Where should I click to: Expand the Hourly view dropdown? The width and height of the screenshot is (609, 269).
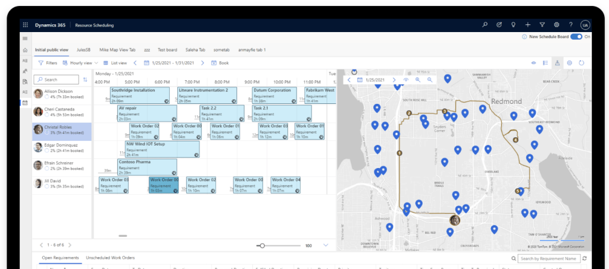(x=84, y=62)
